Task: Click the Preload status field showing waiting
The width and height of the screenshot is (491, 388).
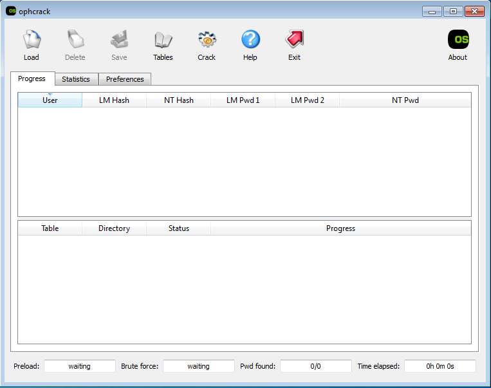Action: (x=80, y=366)
